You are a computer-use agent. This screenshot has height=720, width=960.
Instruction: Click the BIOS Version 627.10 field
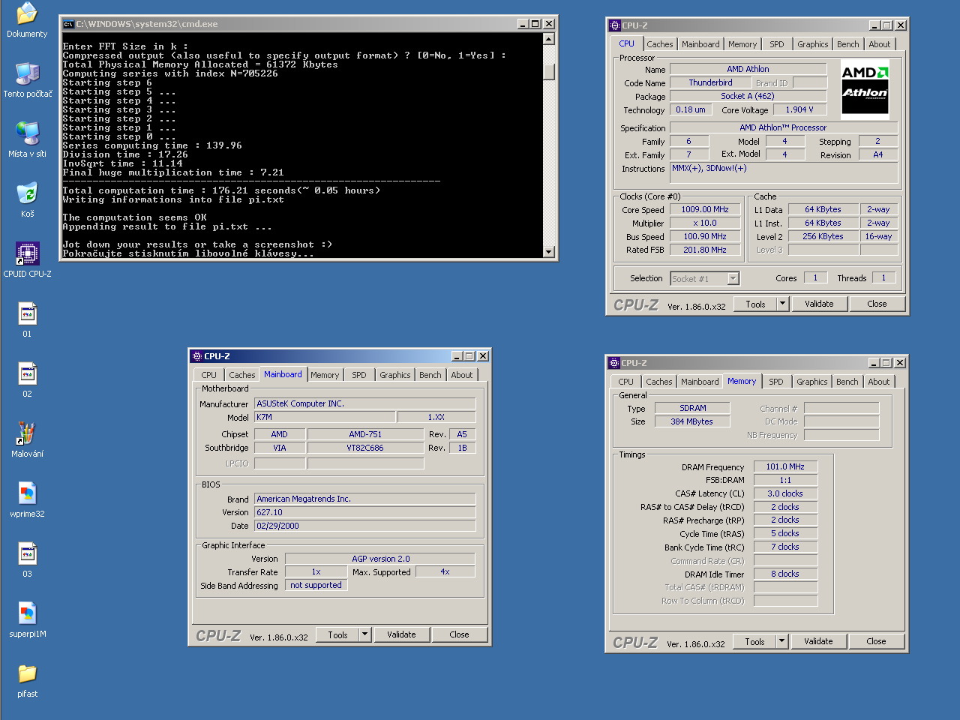(365, 512)
